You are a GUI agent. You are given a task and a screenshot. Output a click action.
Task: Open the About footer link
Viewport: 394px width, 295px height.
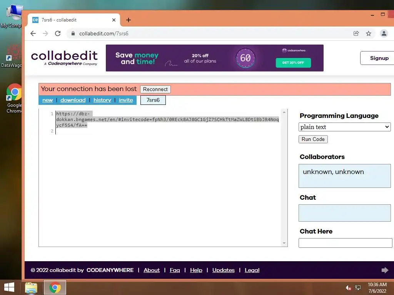(152, 270)
